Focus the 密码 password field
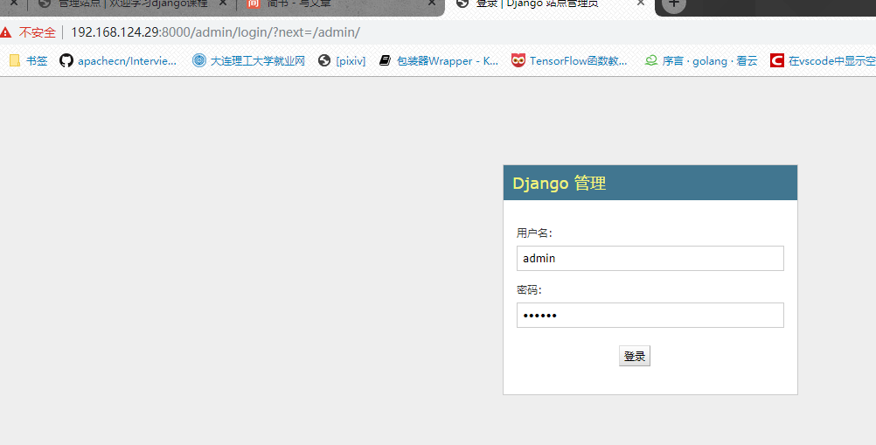 coord(650,316)
